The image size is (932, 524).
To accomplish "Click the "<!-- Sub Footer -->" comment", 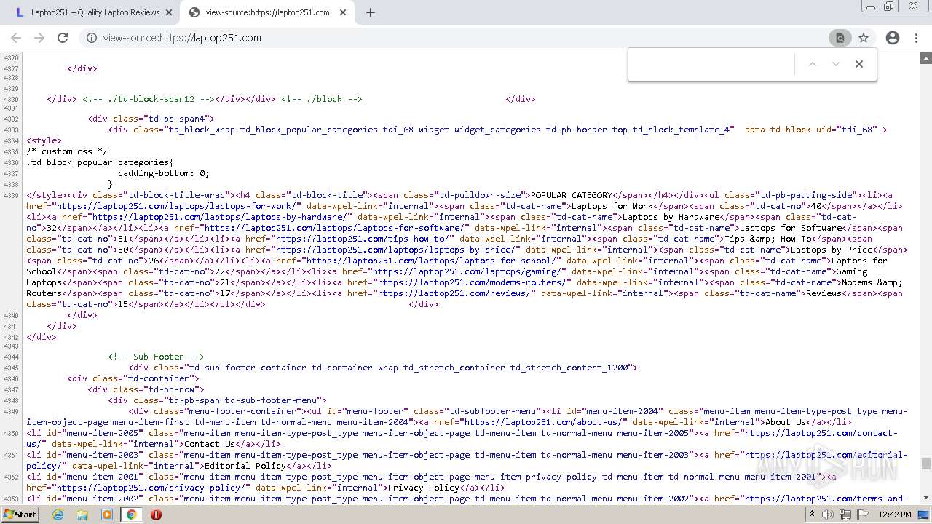I will tap(157, 357).
